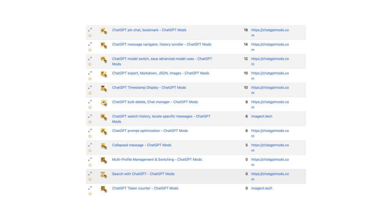The height and width of the screenshot is (220, 392).
Task: Click the count 14 beside message navigator
Action: (246, 44)
